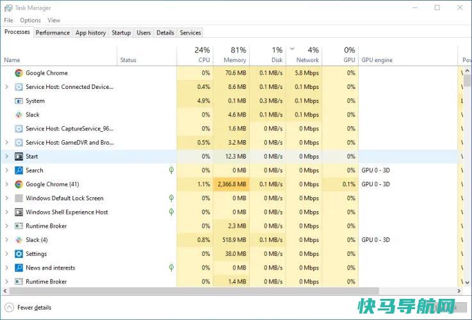
Task: Sort by the Name column header
Action: 59,56
